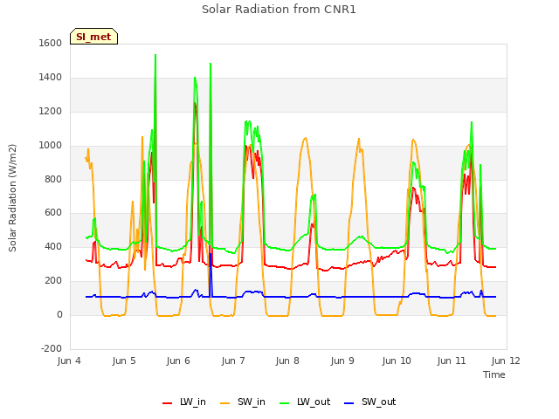This screenshot has width=559, height=419.
Task: Click blue SW_out legend color marker
Action: pos(349,403)
